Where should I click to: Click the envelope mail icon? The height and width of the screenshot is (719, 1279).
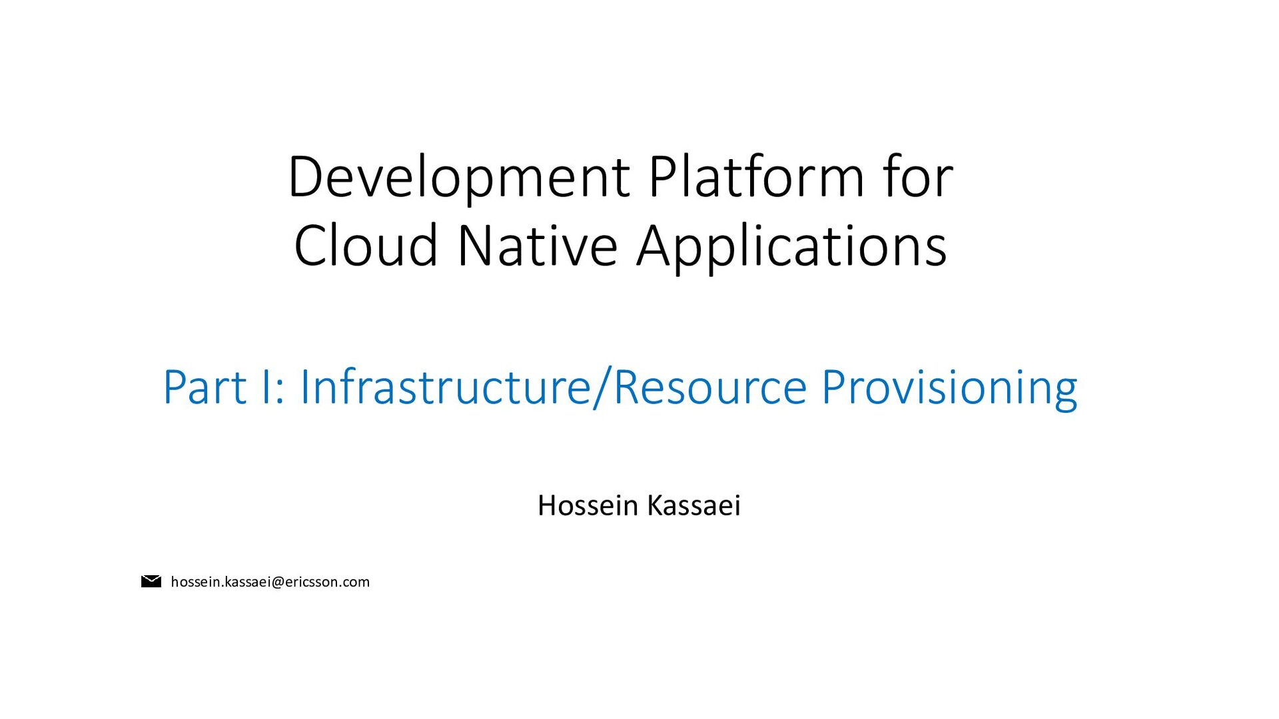(151, 581)
